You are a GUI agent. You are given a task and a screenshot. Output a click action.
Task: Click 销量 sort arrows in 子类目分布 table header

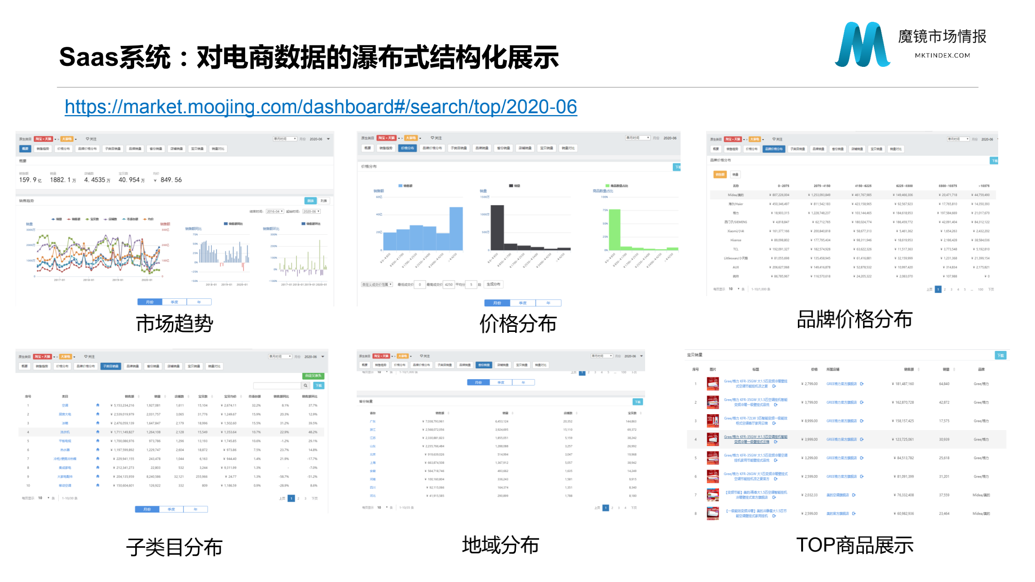click(165, 396)
